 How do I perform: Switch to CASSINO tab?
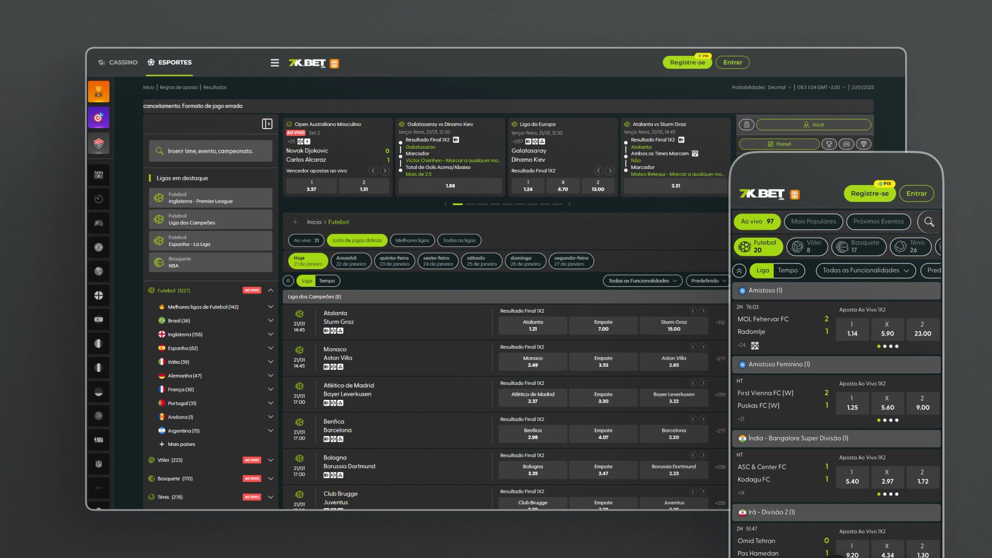(118, 63)
